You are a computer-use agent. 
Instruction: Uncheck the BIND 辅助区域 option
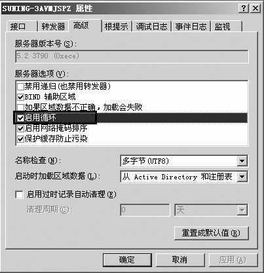pyautogui.click(x=20, y=97)
